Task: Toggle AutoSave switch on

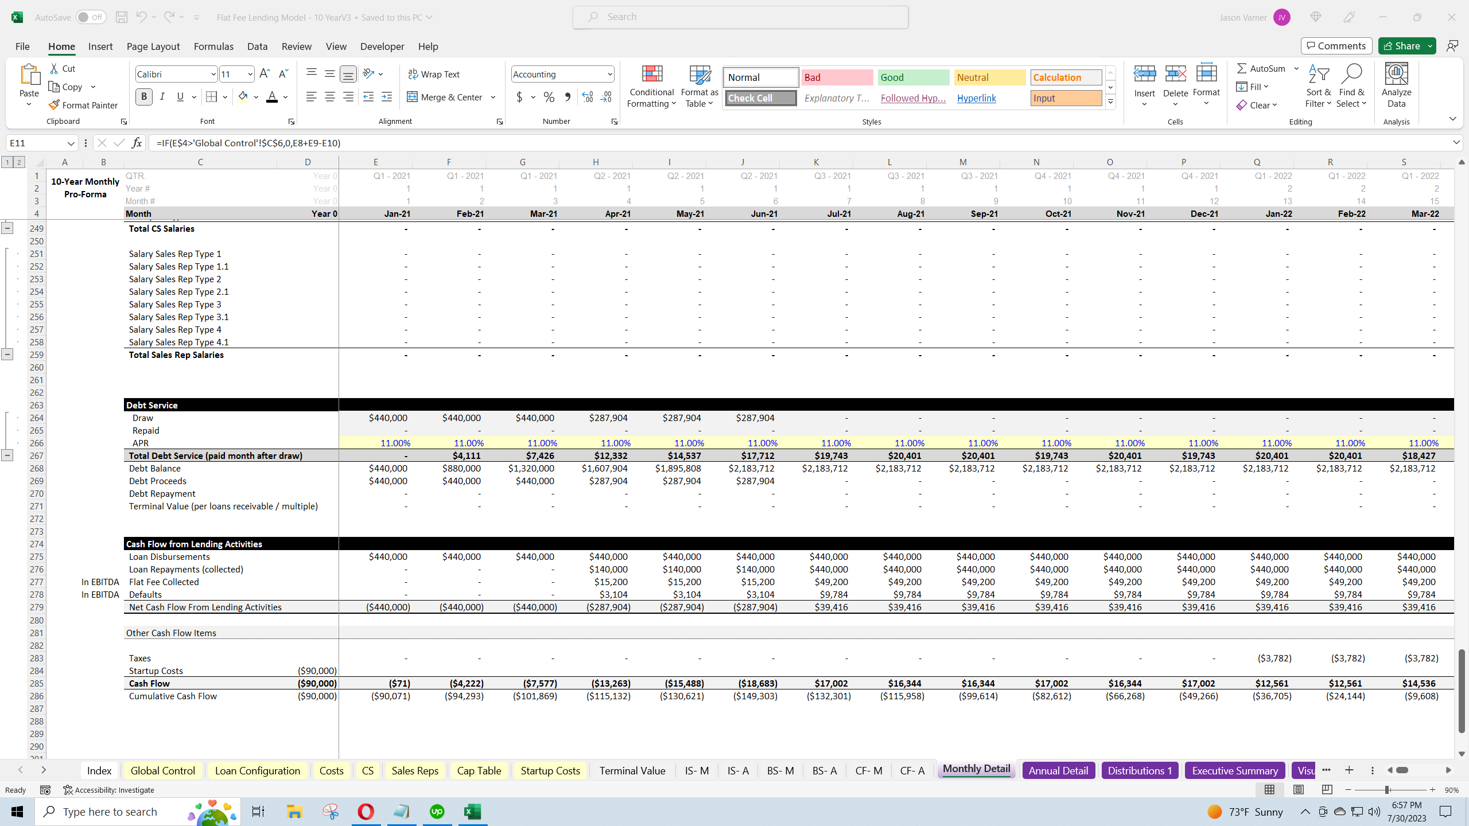Action: tap(91, 17)
